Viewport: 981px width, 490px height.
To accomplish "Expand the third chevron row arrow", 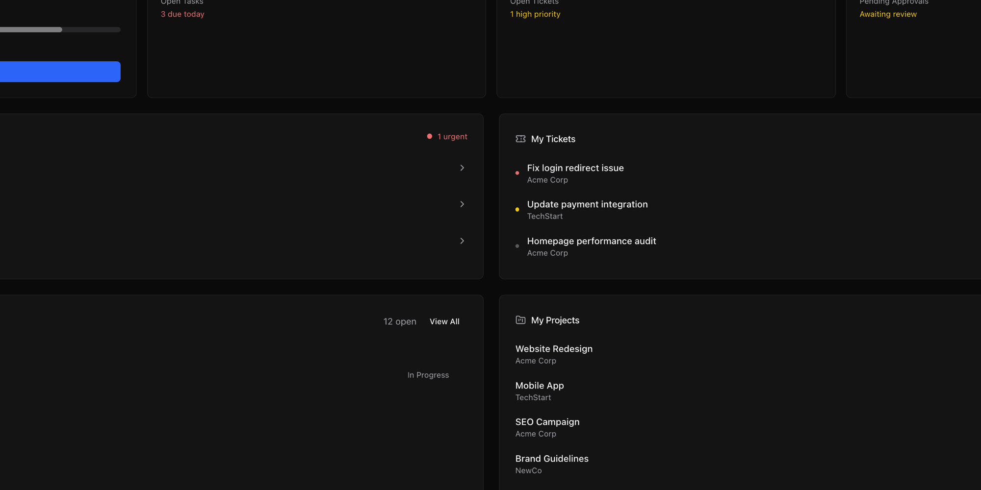I will [x=462, y=241].
